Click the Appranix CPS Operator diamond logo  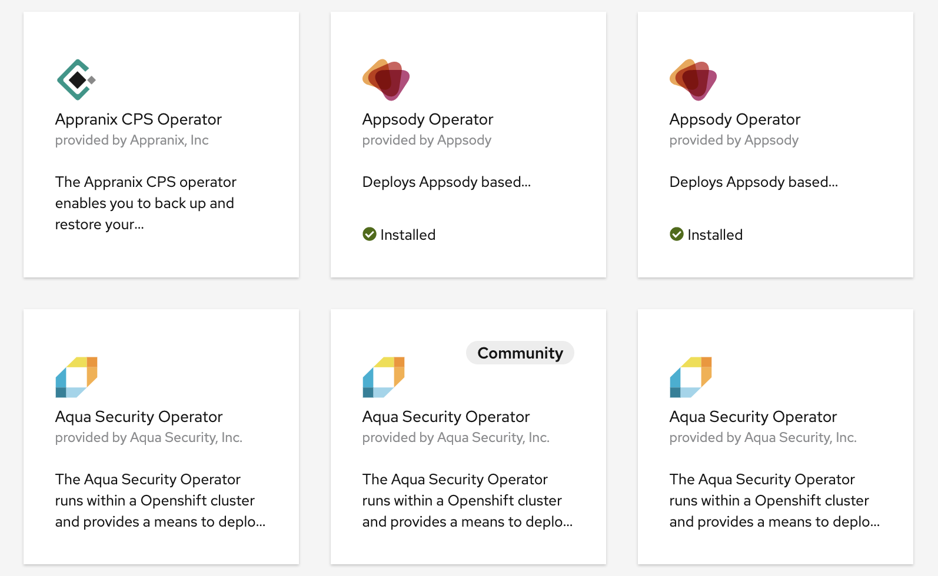click(x=76, y=79)
